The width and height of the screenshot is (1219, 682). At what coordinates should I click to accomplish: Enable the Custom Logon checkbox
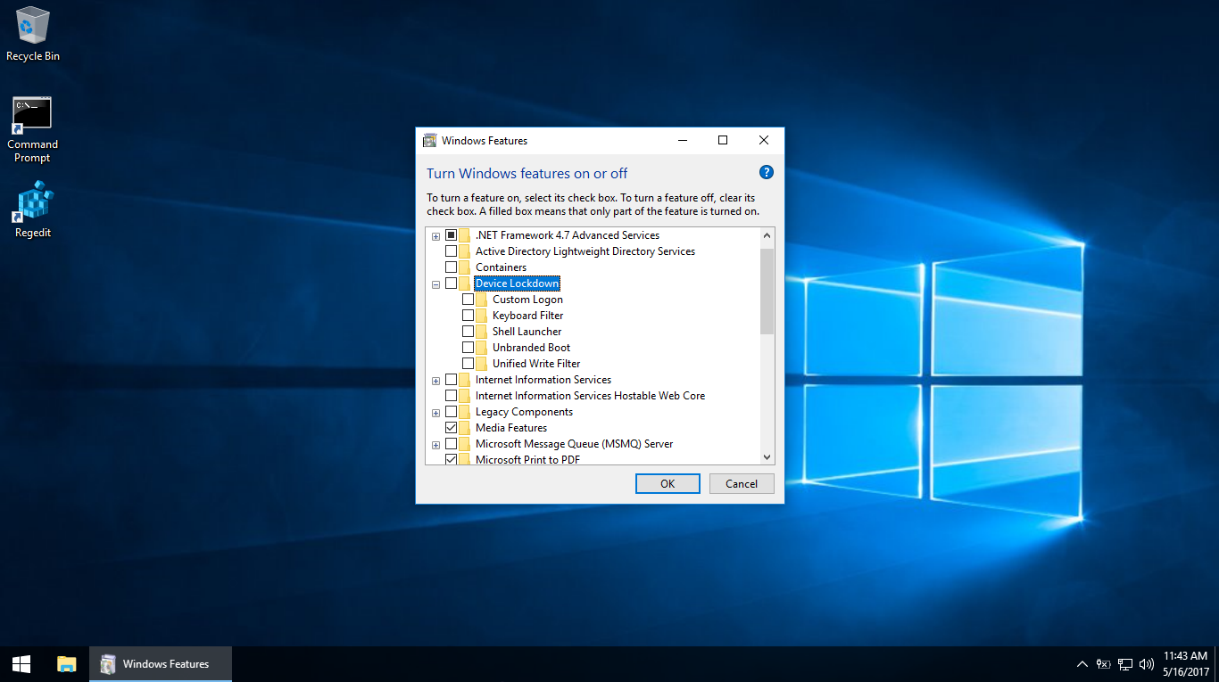(x=469, y=299)
